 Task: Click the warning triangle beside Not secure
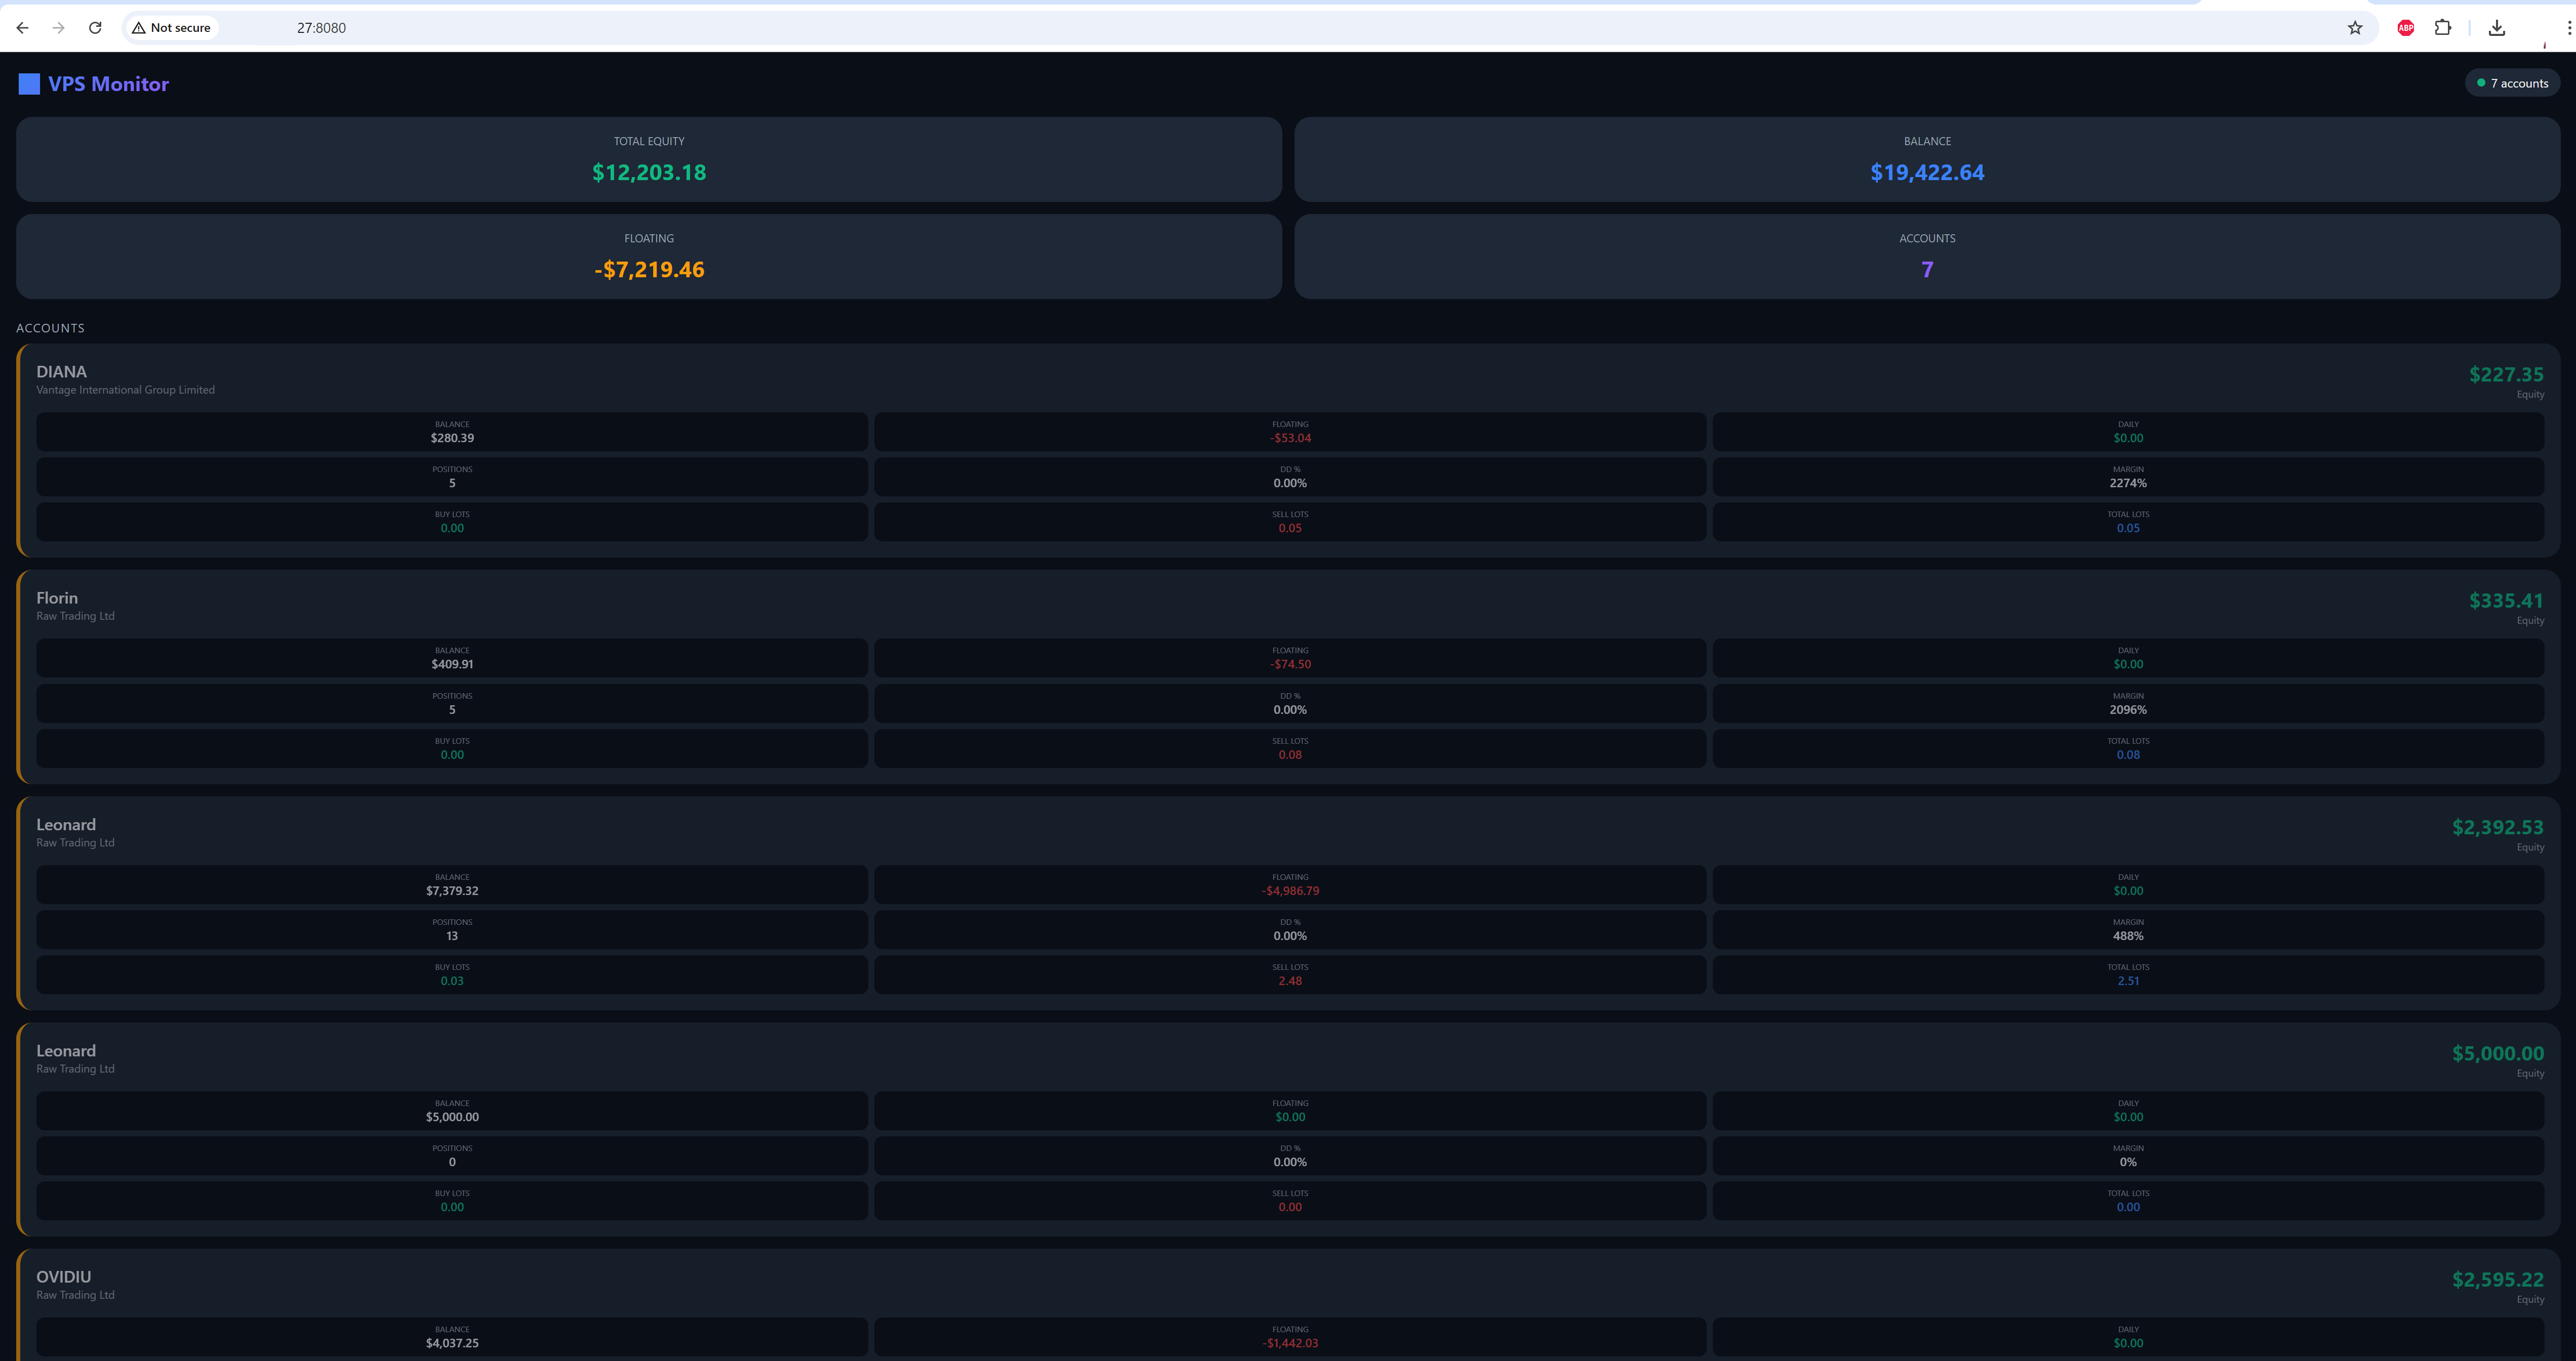[138, 27]
